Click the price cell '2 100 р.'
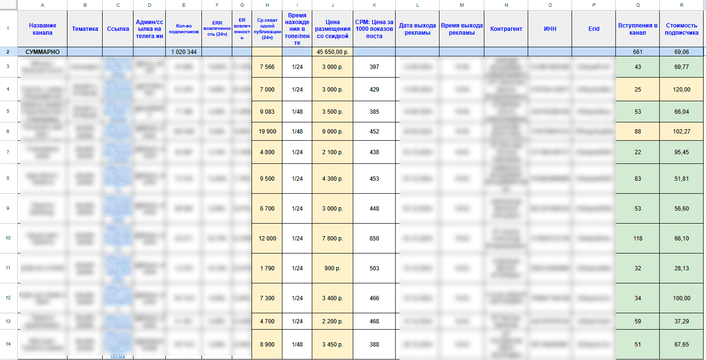This screenshot has height=360, width=706. (x=333, y=152)
